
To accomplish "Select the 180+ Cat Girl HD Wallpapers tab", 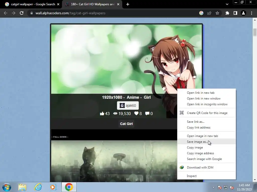I will tap(92, 4).
